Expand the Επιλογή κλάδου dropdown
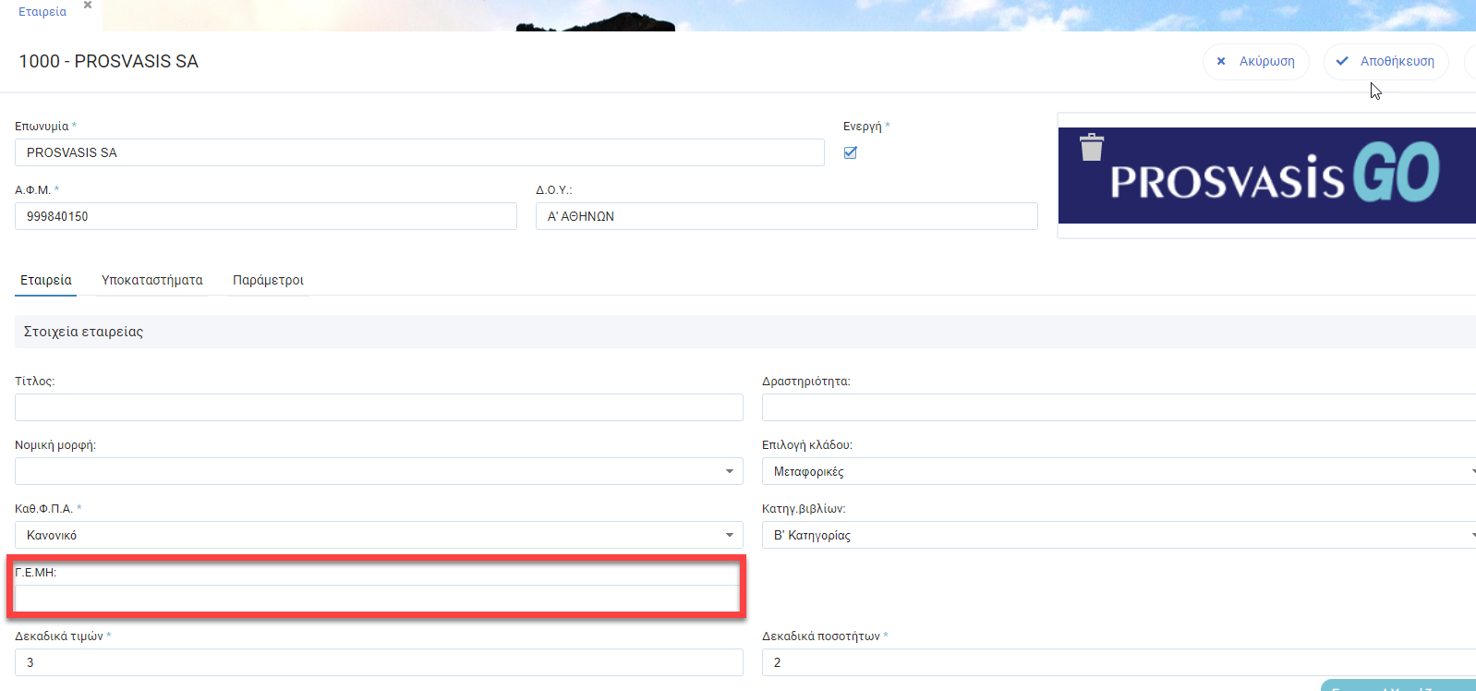 pos(1118,471)
